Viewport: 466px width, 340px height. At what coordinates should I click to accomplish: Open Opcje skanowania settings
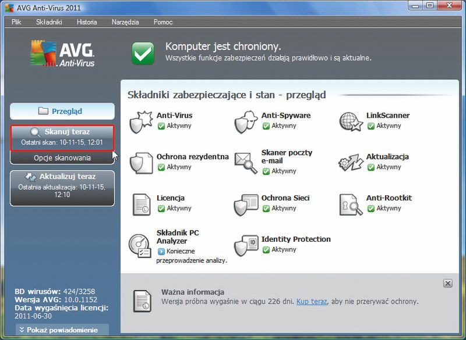coord(62,157)
